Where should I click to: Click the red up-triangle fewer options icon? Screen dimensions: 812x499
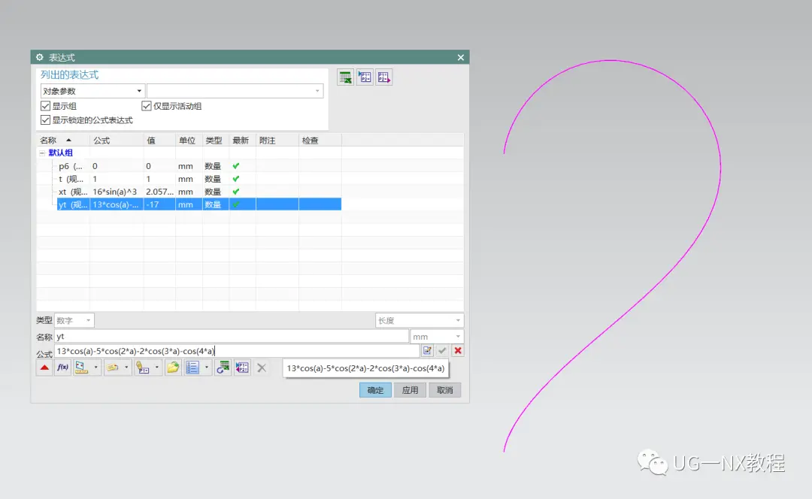tap(44, 368)
